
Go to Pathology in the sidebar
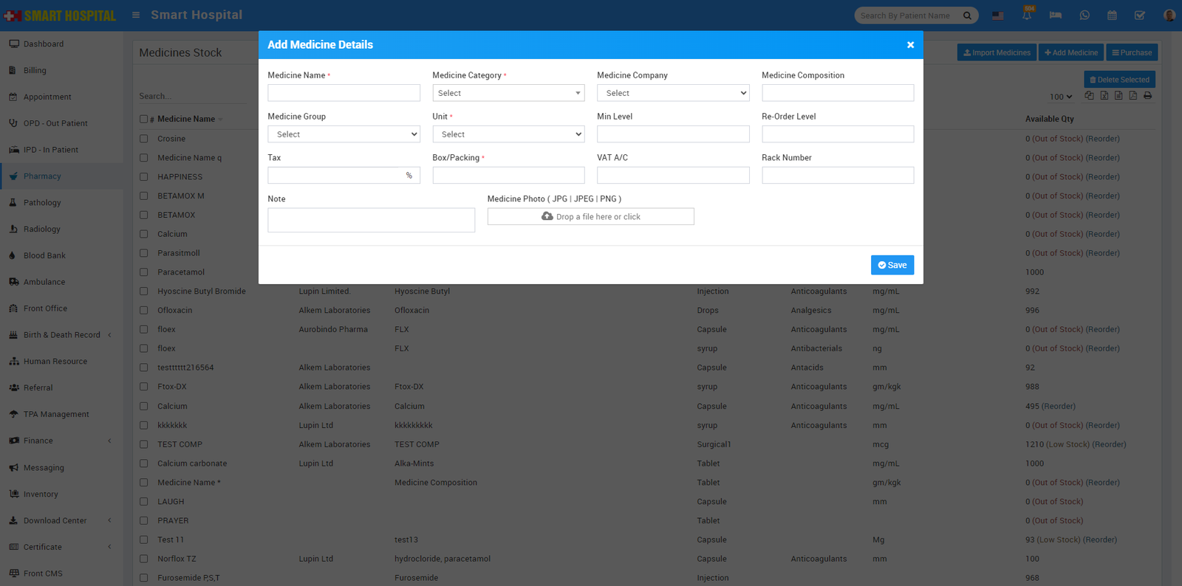coord(42,203)
